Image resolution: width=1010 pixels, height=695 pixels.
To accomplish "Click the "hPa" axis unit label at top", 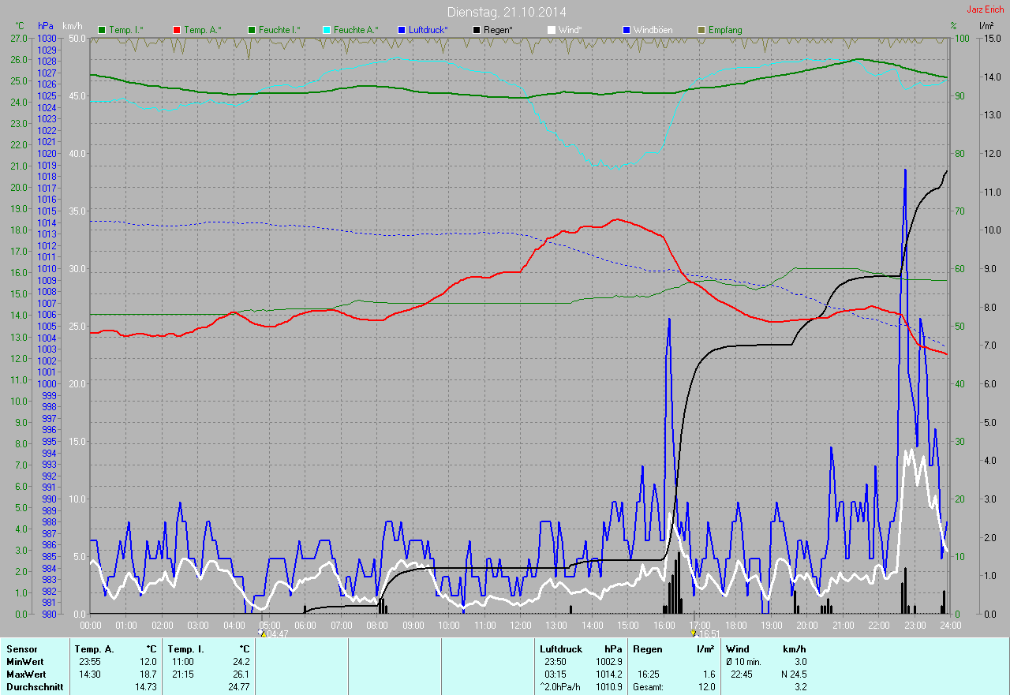I will click(45, 26).
